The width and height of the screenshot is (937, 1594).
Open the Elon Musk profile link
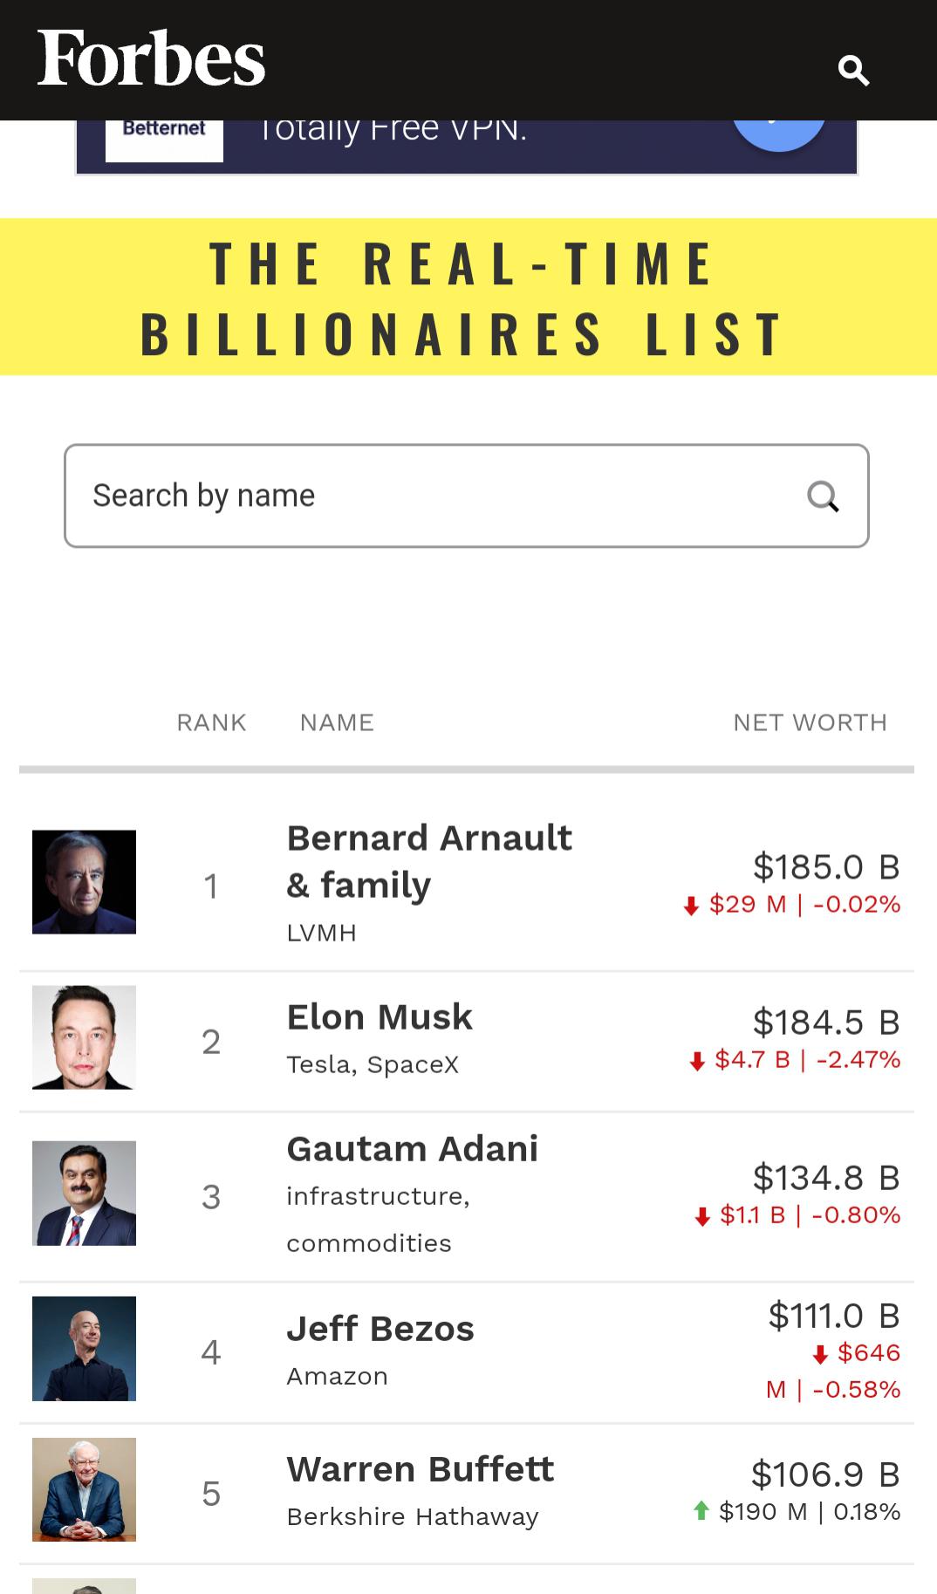click(x=380, y=1017)
